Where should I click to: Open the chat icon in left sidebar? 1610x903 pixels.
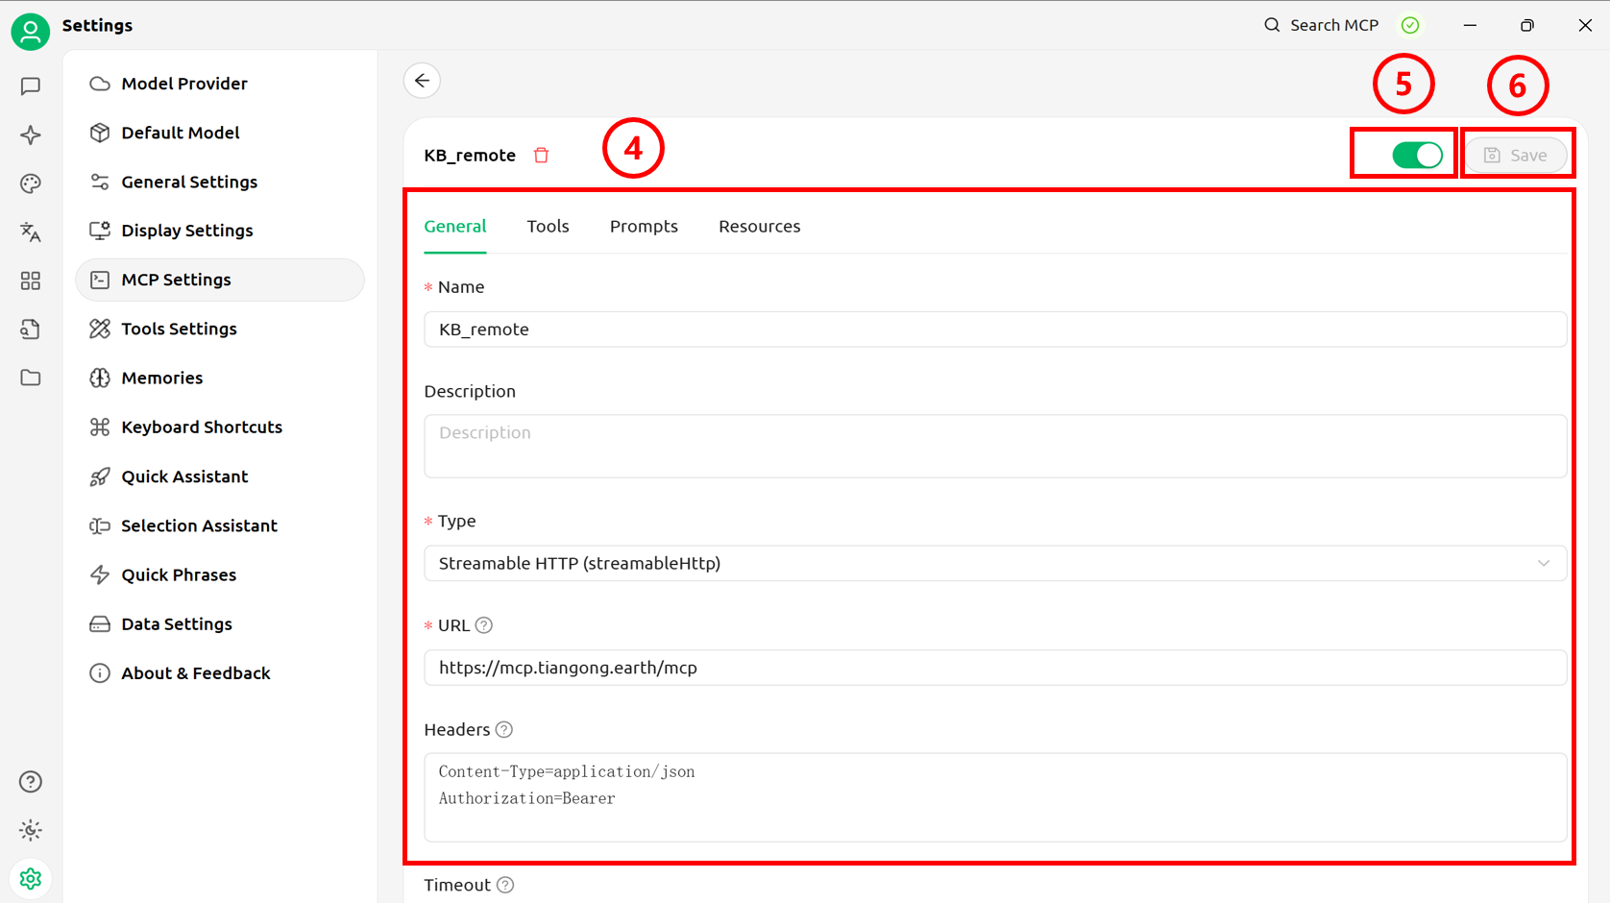31,86
